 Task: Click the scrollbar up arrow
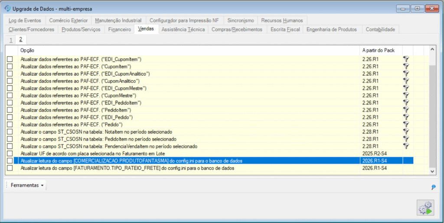432,50
